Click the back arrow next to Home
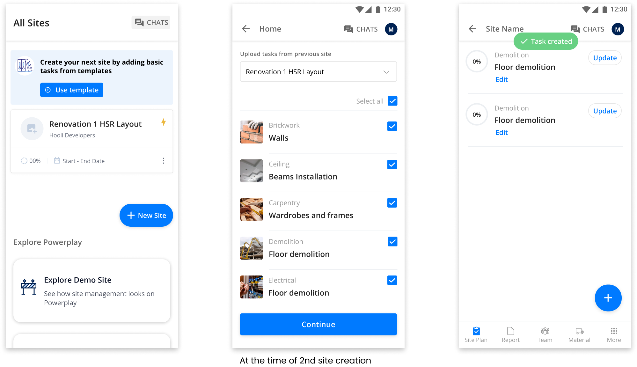Viewport: 637px width, 367px height. [246, 29]
